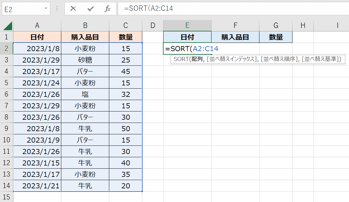Select column H header
The height and width of the screenshot is (202, 349).
coord(303,26)
